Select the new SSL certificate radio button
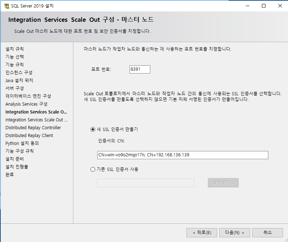Screen dimensions: 288x242 [93, 130]
